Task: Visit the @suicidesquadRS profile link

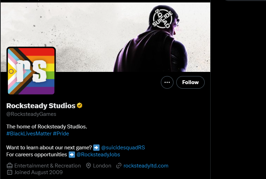Action: [123, 147]
